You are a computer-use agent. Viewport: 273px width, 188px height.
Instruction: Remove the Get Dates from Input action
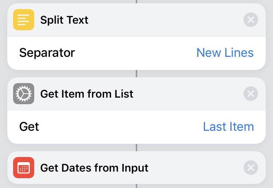251,168
